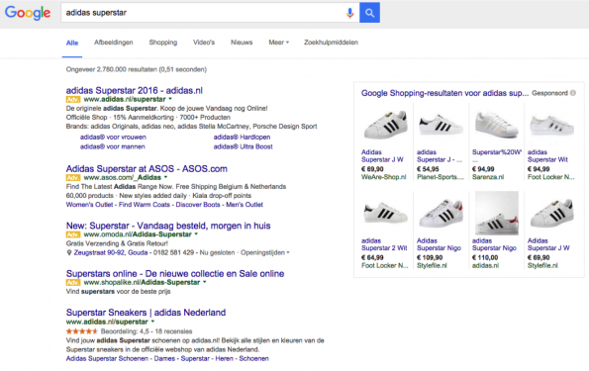The width and height of the screenshot is (589, 371).
Task: Click the Sarenza.nl seller name
Action: (x=488, y=177)
